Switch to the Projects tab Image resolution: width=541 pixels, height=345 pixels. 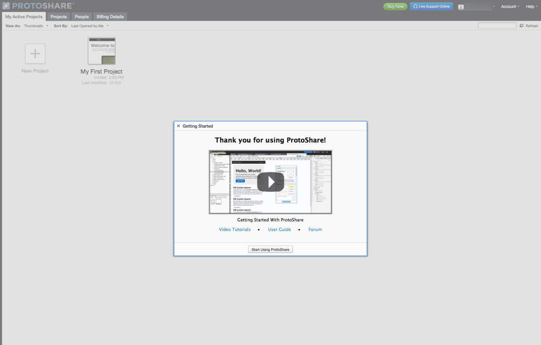[x=58, y=17]
